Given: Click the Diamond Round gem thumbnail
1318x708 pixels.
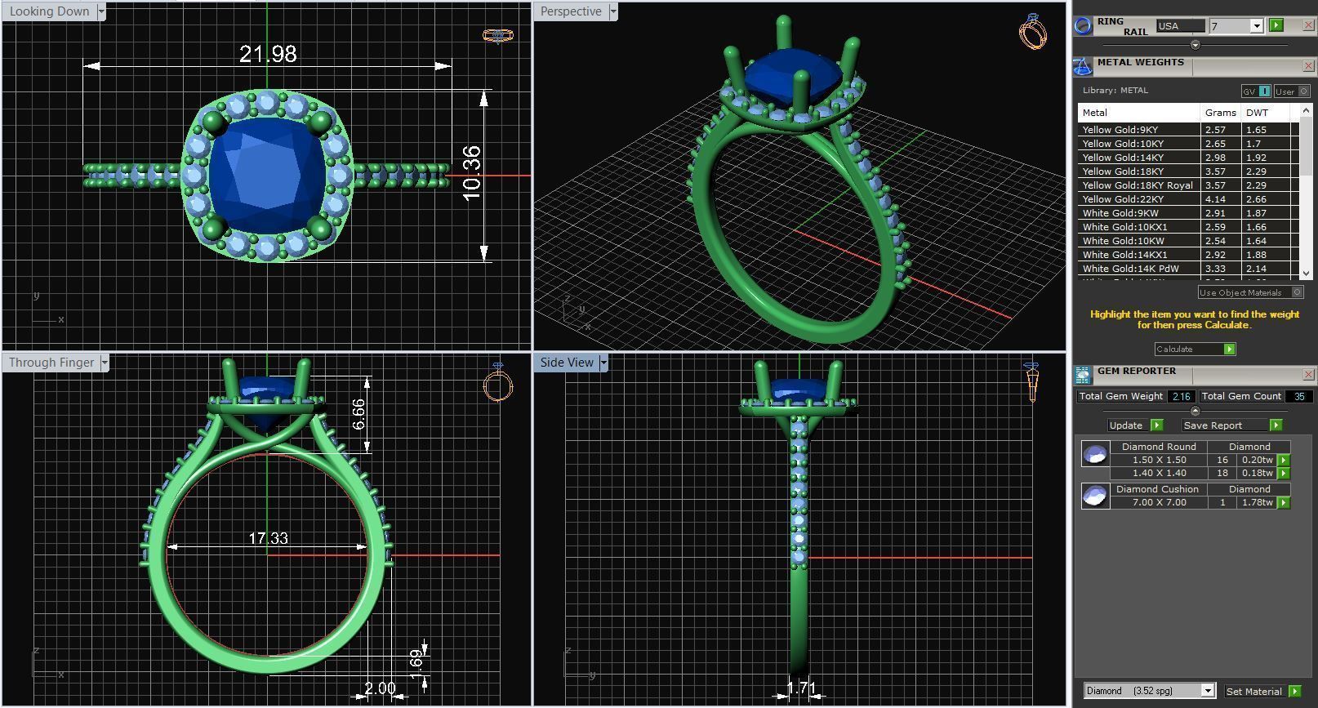Looking at the screenshot, I should click(1094, 454).
